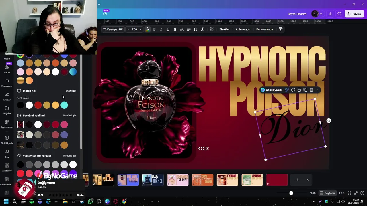Open grid view icon

pos(350,193)
